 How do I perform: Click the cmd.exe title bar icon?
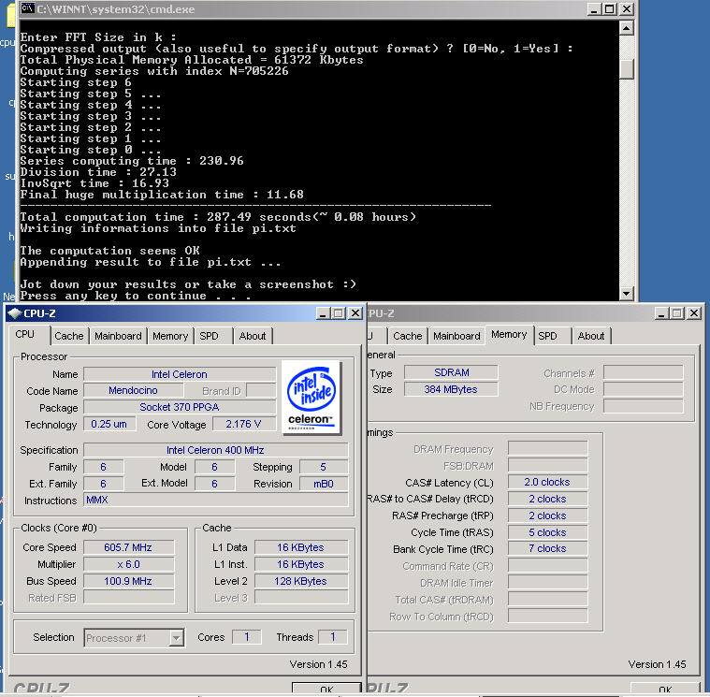pyautogui.click(x=27, y=8)
